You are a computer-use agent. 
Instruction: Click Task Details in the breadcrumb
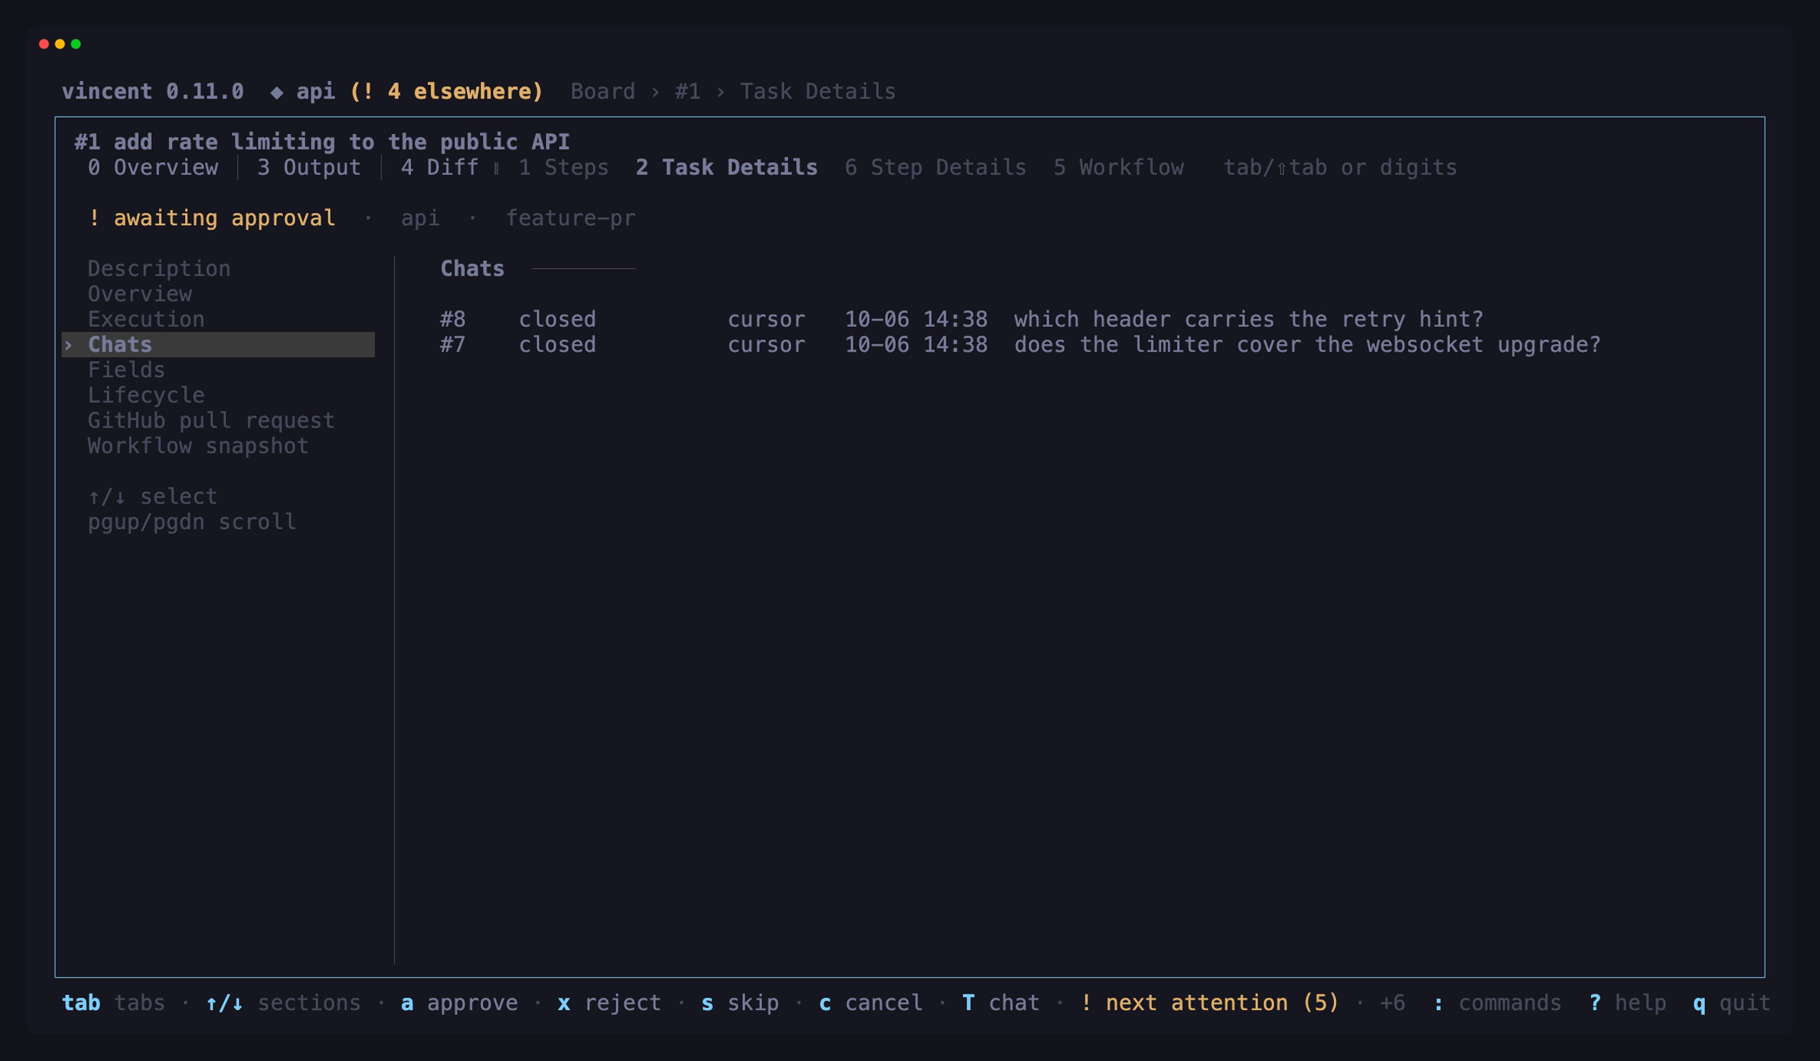pyautogui.click(x=817, y=92)
